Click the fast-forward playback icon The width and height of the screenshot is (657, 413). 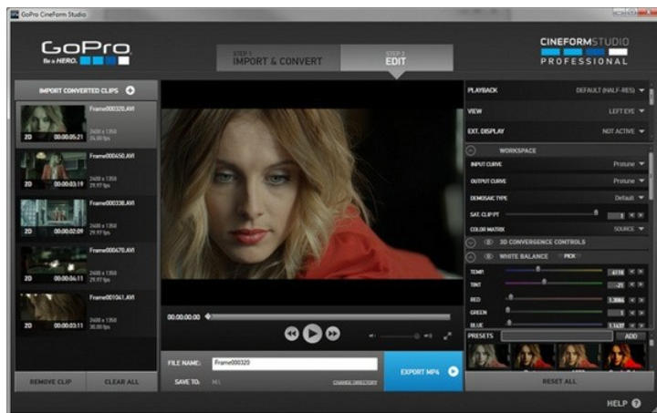pos(333,334)
